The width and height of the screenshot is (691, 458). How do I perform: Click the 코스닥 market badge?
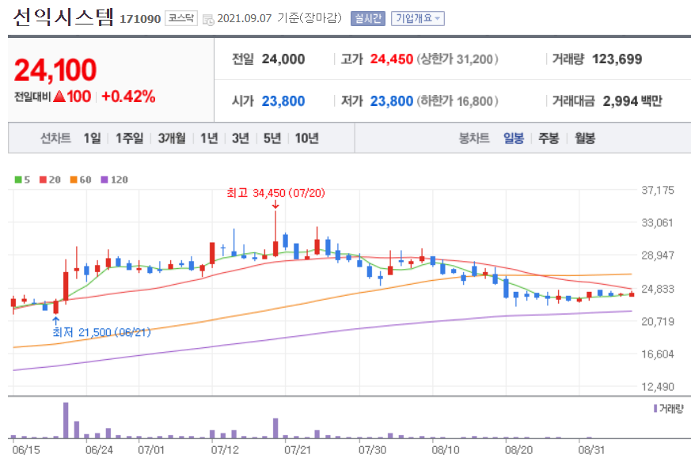click(x=181, y=18)
